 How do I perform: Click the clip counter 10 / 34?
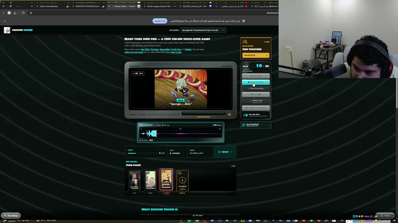click(262, 66)
